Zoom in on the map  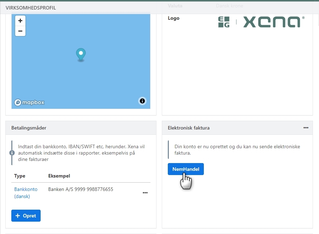click(20, 21)
